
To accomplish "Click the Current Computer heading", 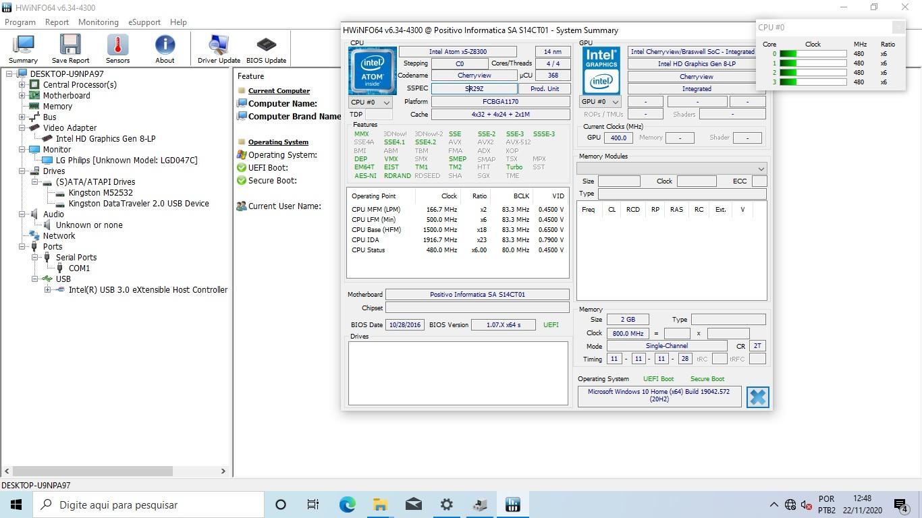I will click(x=279, y=90).
